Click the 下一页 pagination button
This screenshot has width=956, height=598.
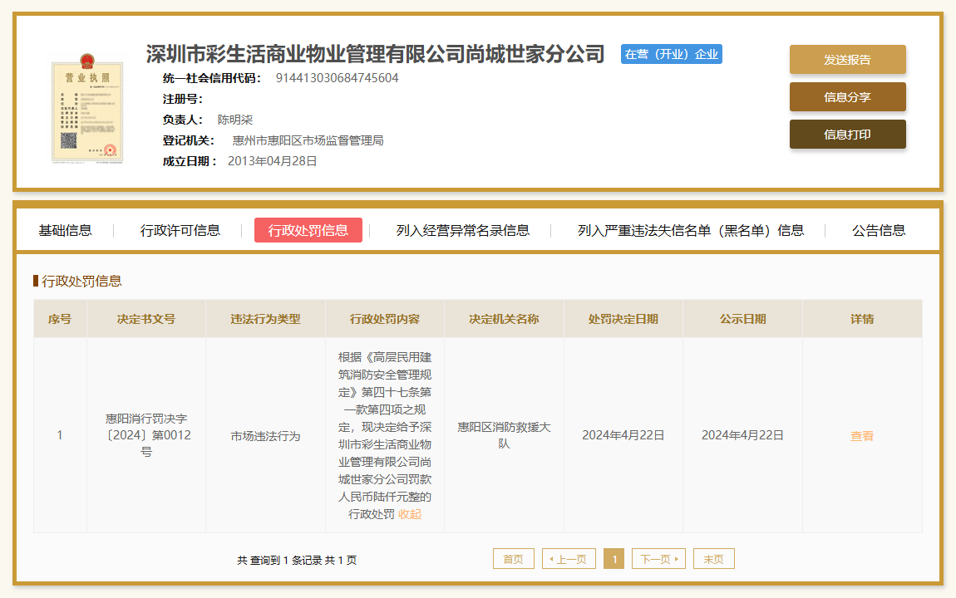click(x=659, y=559)
